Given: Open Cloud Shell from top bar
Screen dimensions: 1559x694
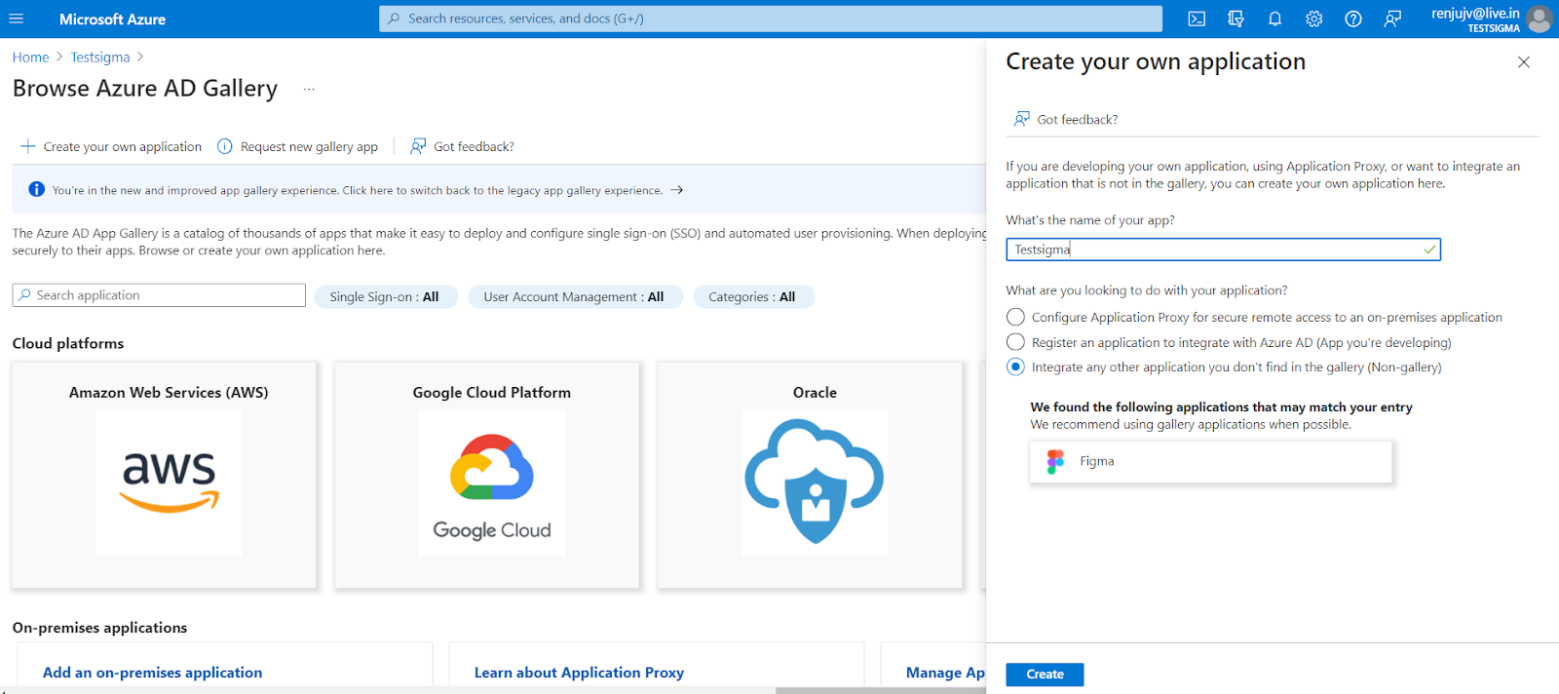Looking at the screenshot, I should click(1197, 19).
